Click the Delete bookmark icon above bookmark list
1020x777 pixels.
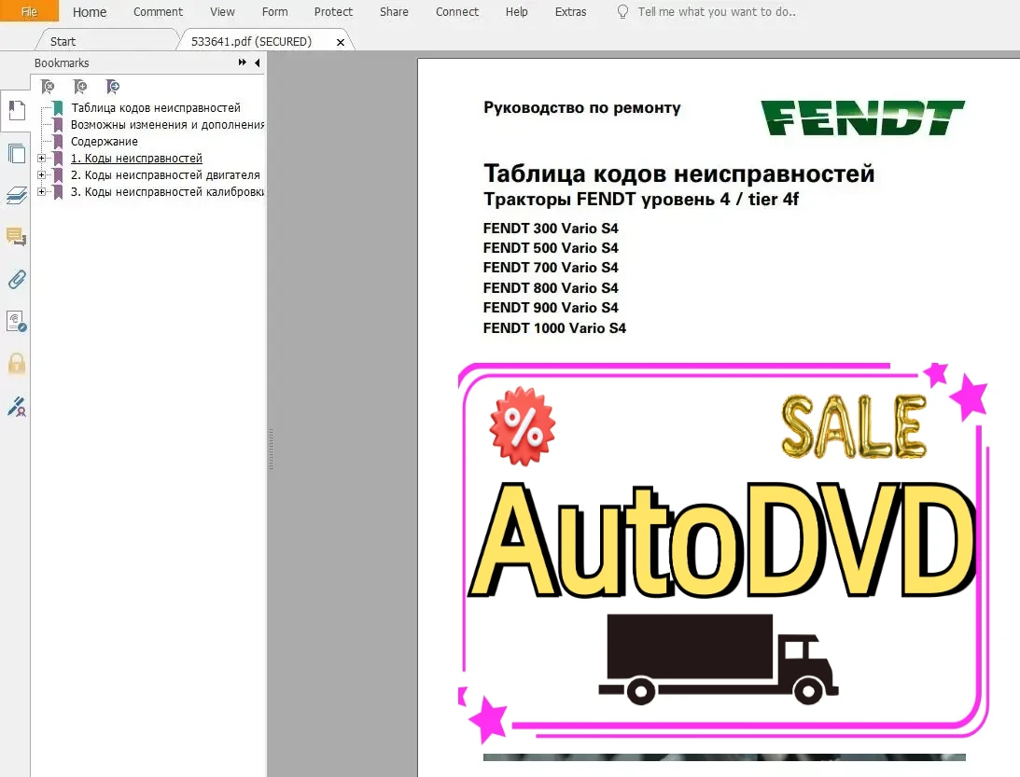click(47, 86)
